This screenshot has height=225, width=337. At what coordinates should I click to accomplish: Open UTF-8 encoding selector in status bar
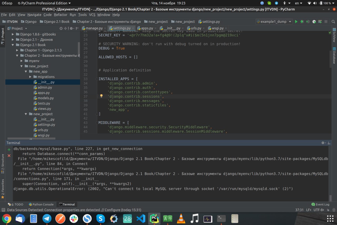pos(319,210)
